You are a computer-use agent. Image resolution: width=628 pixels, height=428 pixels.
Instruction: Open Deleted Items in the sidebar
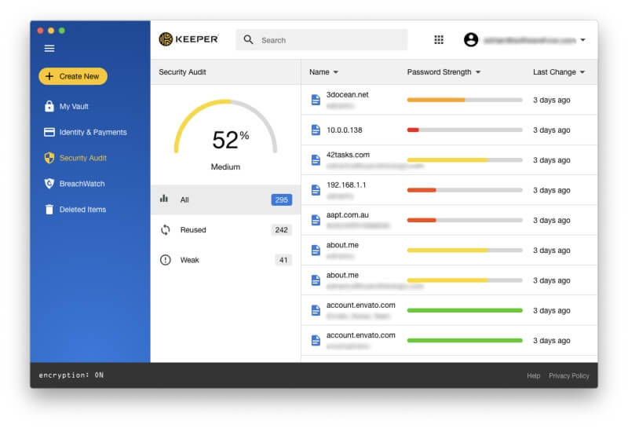coord(82,209)
